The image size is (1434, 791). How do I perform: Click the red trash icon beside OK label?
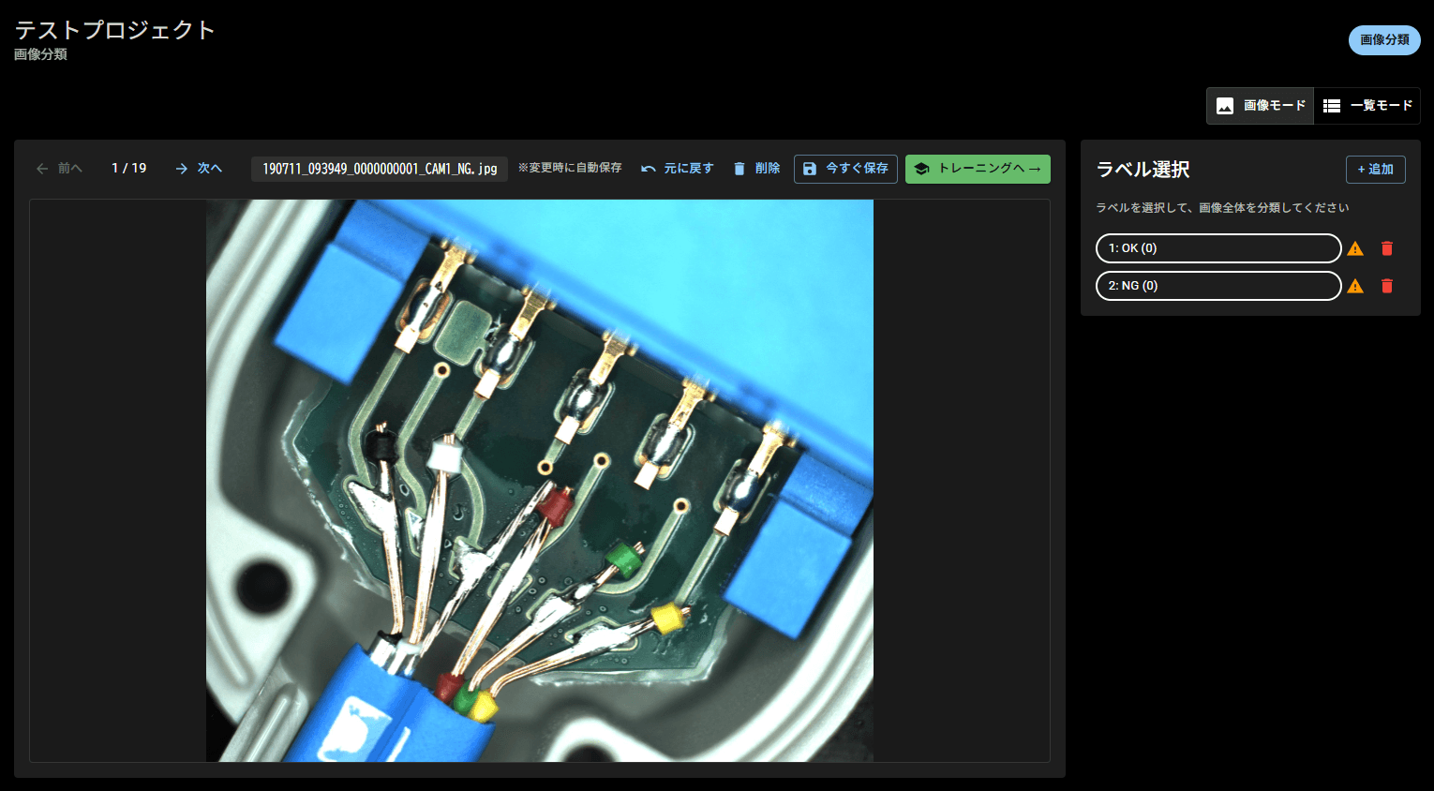click(1387, 248)
